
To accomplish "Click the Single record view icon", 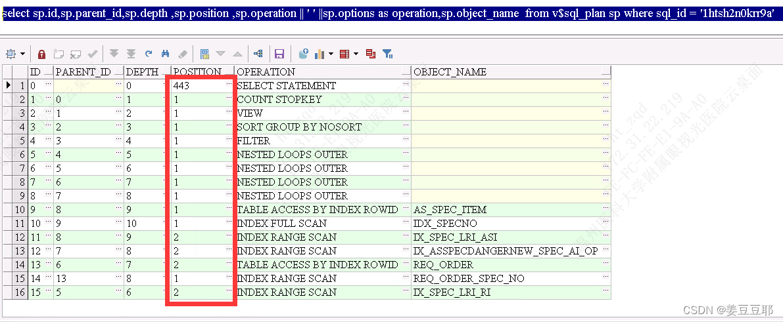I will coord(204,54).
